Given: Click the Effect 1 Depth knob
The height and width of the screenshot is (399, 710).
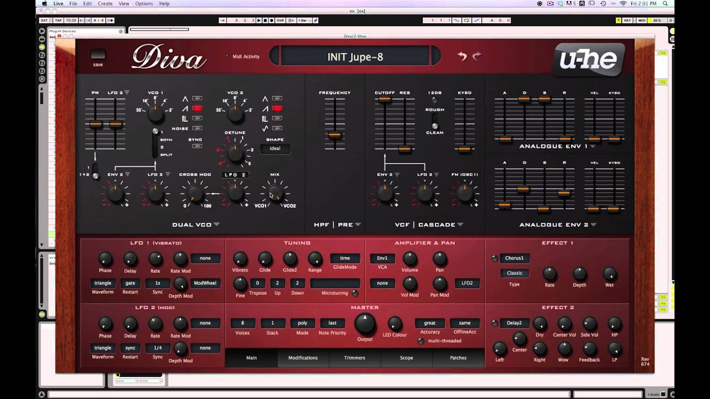Looking at the screenshot, I should click(x=579, y=274).
